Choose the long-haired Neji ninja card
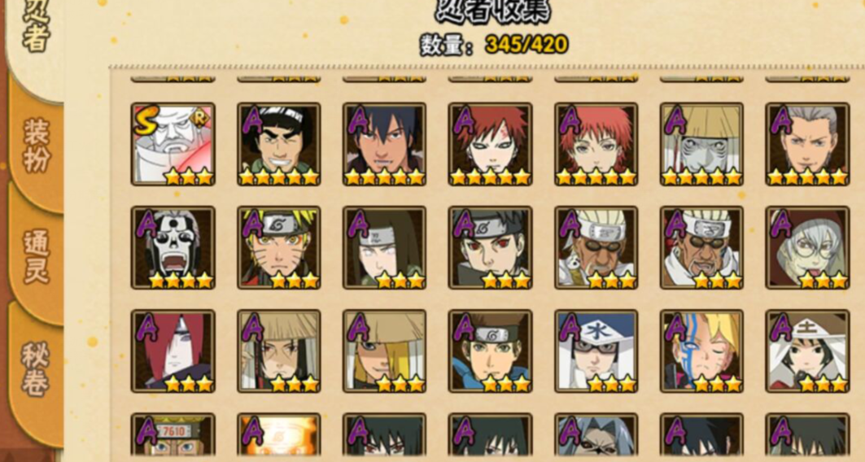This screenshot has height=462, width=865. (385, 247)
